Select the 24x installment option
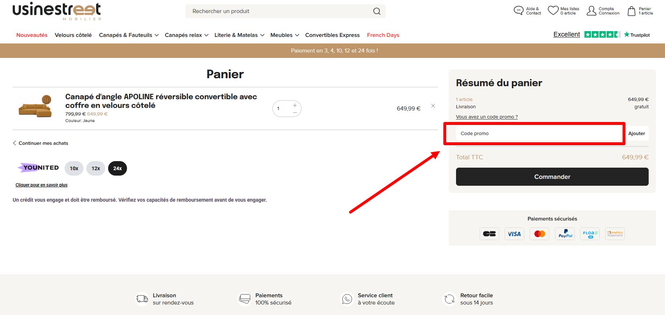The image size is (665, 315). (x=118, y=168)
